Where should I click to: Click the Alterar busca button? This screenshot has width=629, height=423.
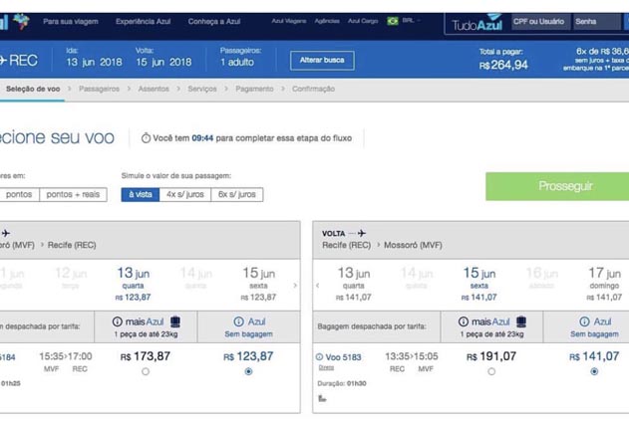tap(322, 61)
